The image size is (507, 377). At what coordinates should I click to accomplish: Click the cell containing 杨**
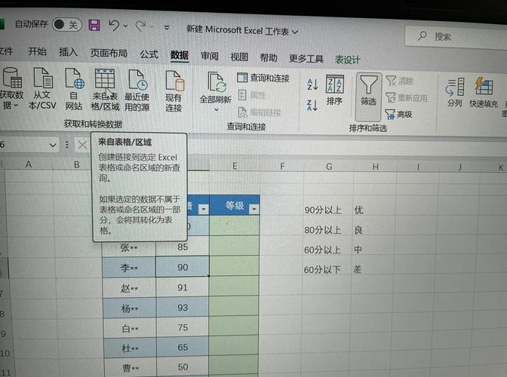130,308
